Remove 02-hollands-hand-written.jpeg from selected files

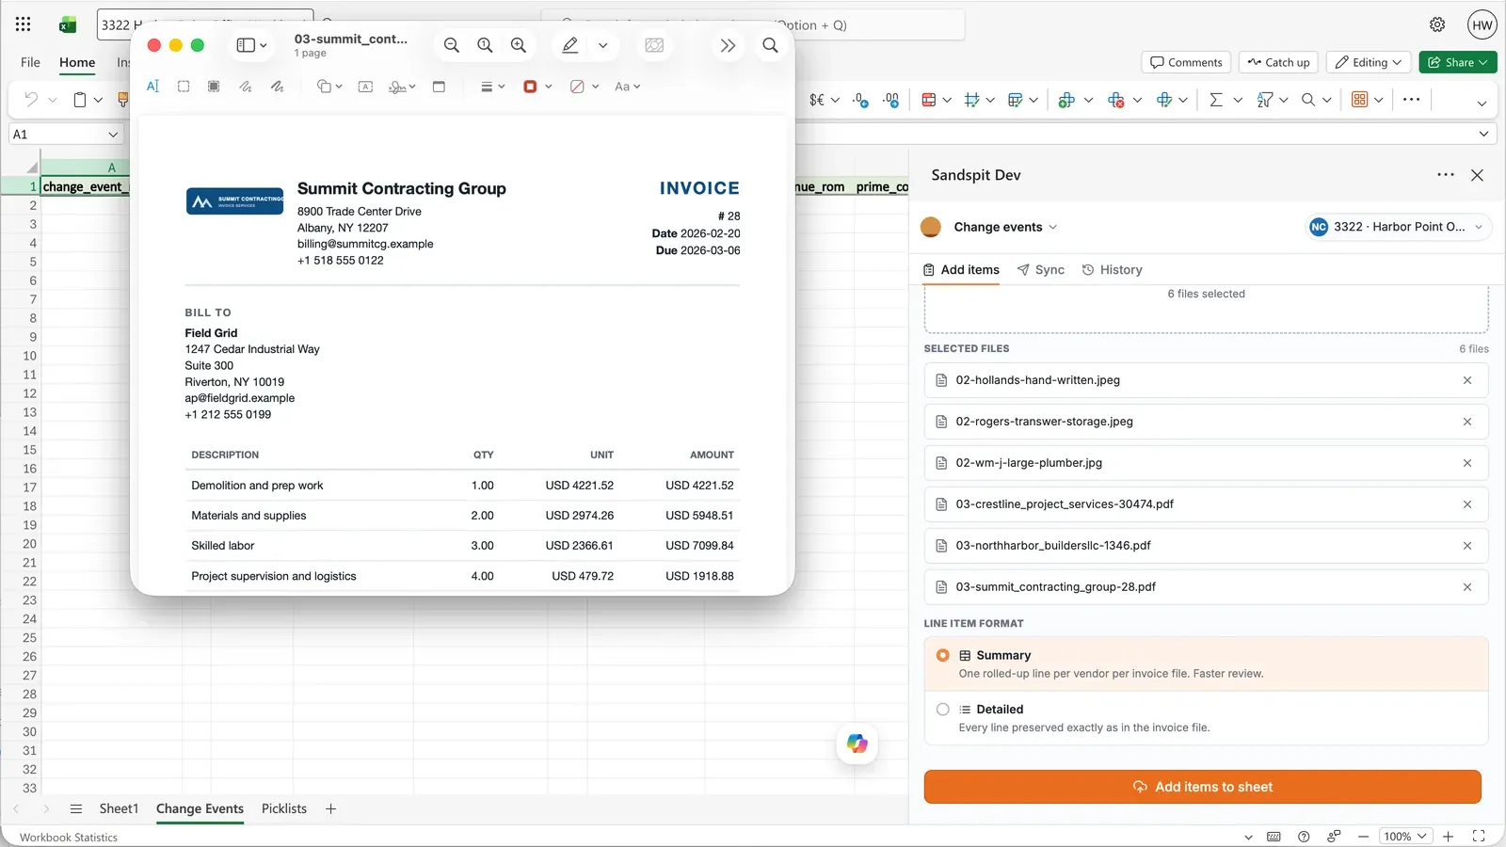coord(1467,380)
